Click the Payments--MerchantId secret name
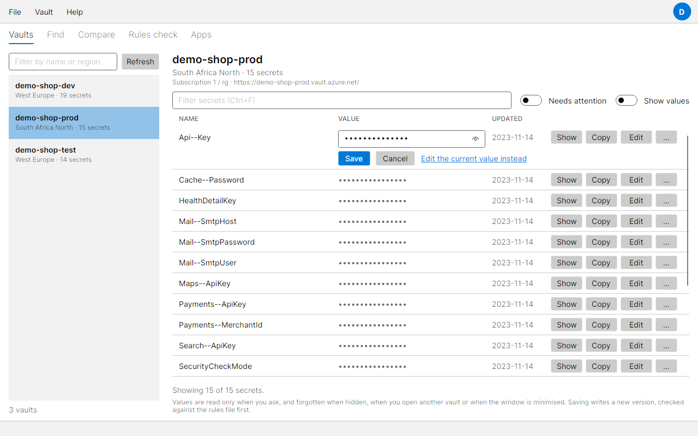The width and height of the screenshot is (698, 436). point(220,325)
